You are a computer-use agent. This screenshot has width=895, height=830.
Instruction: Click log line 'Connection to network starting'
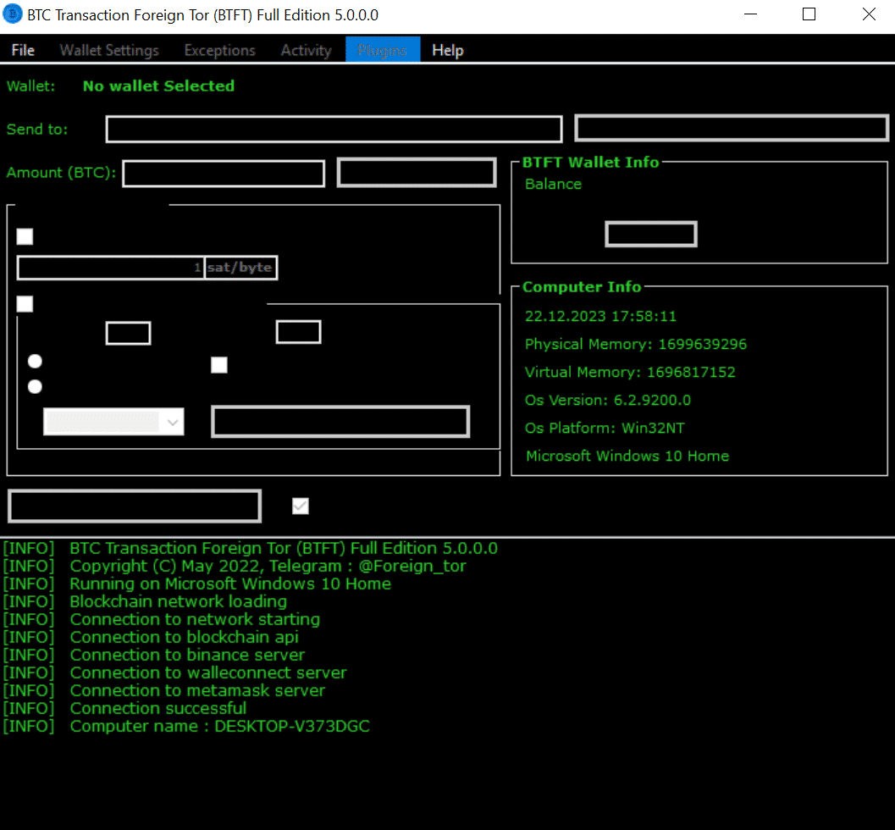pyautogui.click(x=195, y=619)
